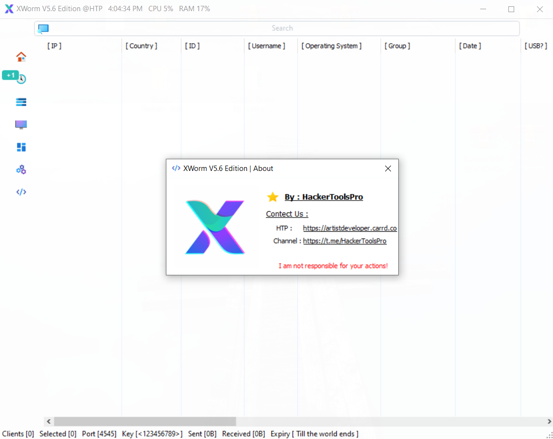Click the USB? column header to sort

536,46
